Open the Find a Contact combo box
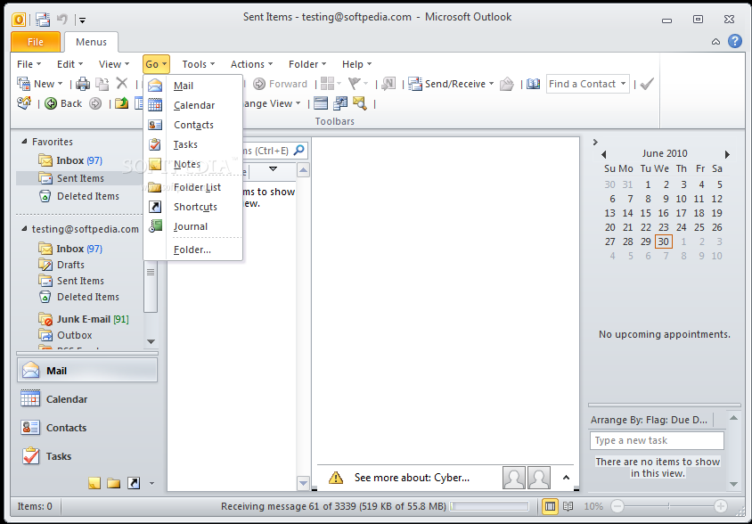 pos(587,84)
